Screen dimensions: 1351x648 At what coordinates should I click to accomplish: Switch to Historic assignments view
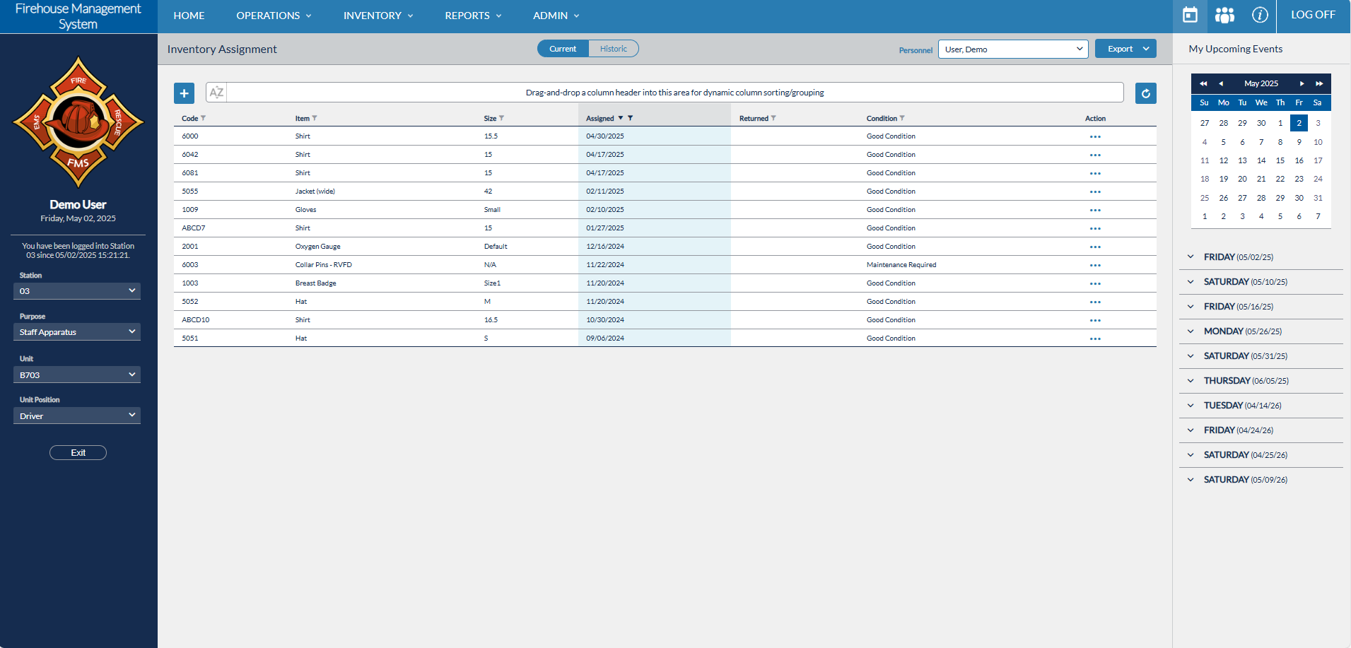coord(614,49)
